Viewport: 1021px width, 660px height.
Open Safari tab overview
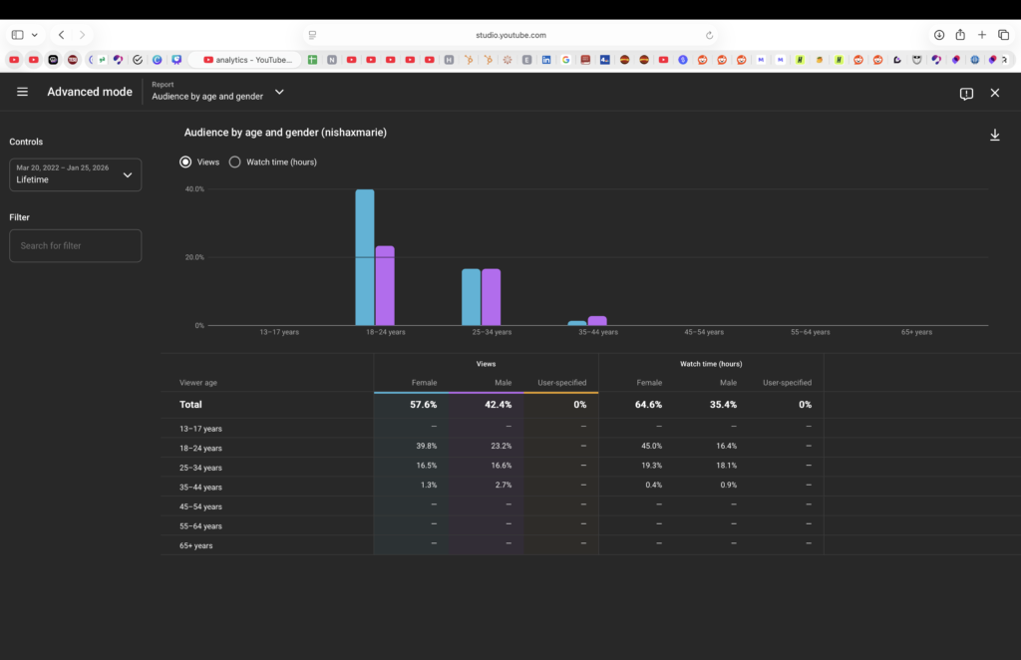1003,35
